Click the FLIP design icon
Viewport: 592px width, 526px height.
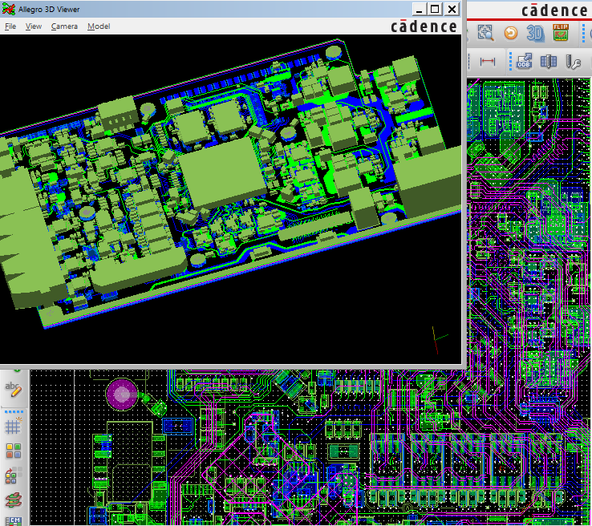[x=561, y=32]
